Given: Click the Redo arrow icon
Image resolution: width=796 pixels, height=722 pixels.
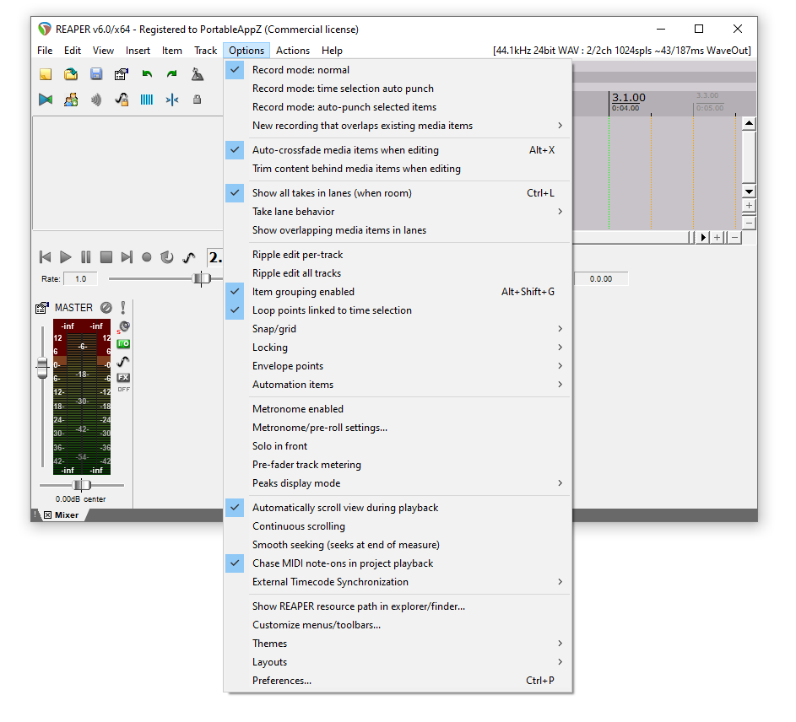Looking at the screenshot, I should tap(172, 74).
